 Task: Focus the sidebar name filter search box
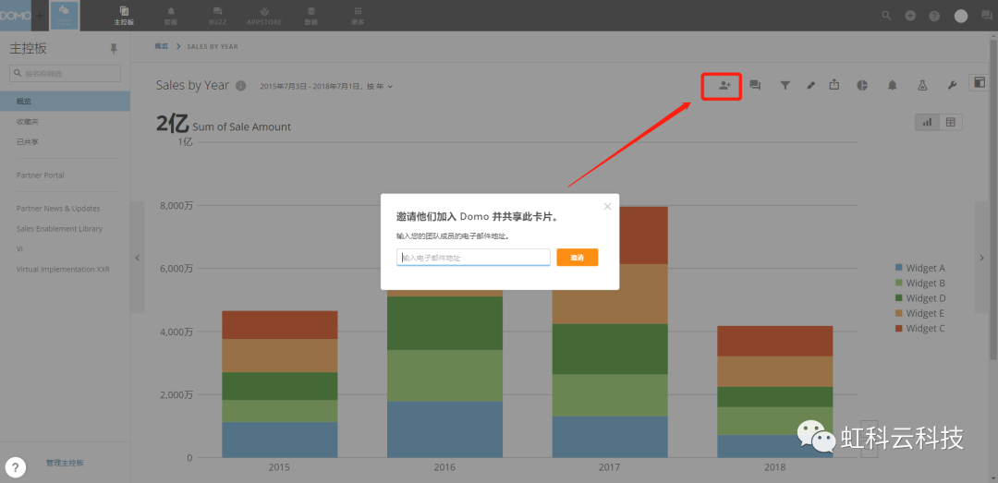[x=65, y=73]
